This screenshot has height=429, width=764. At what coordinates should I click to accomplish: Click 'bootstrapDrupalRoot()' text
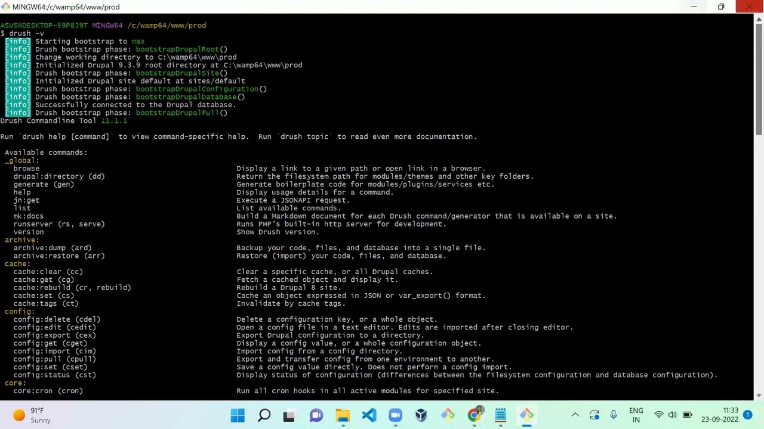(x=181, y=49)
